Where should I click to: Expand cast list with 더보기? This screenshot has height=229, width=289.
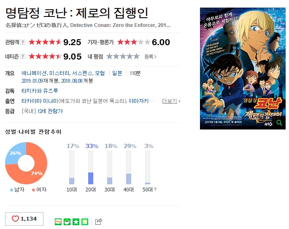(x=171, y=101)
